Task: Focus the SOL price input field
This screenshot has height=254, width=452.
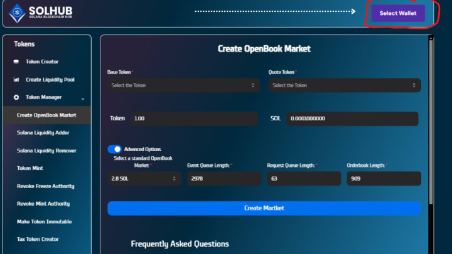Action: click(352, 119)
